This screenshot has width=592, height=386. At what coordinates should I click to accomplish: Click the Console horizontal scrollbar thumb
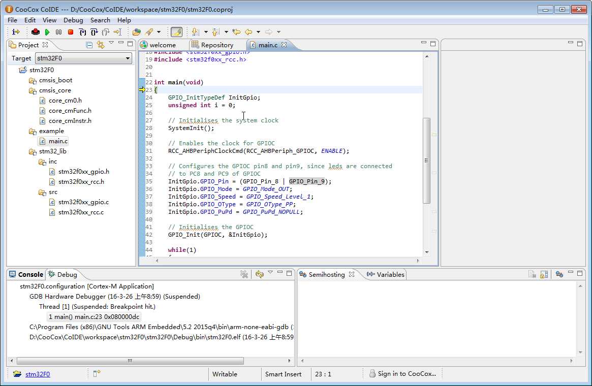[130, 361]
